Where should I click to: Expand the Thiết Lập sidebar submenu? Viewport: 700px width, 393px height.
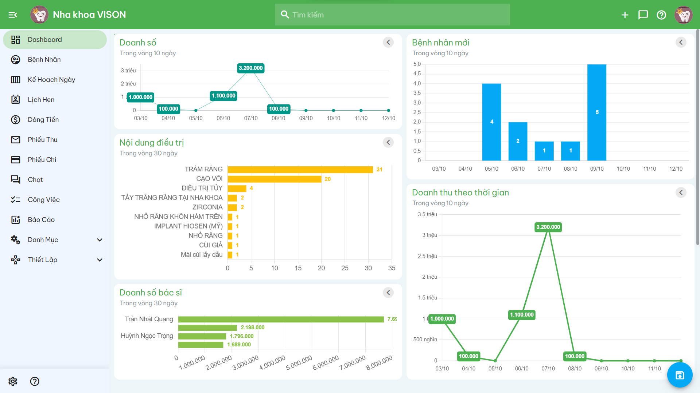[x=100, y=259]
